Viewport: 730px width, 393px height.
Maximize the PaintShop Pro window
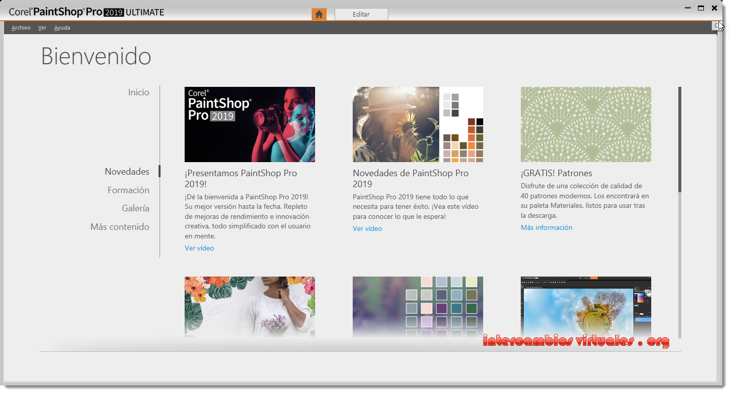701,8
